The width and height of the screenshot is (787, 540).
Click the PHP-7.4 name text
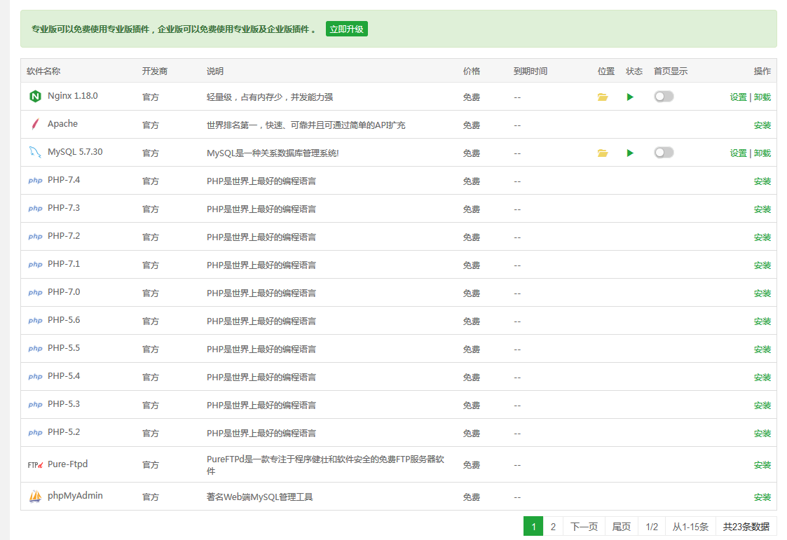[x=64, y=180]
